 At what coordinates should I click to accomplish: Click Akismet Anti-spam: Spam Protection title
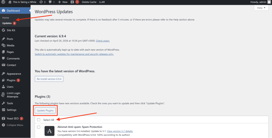(x=80, y=127)
